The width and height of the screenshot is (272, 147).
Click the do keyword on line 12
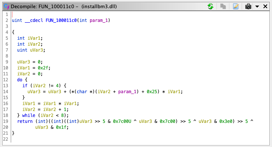point(20,80)
